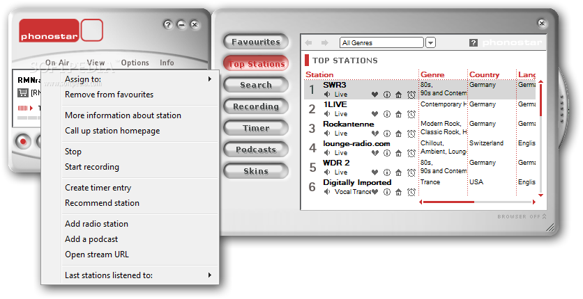Open info icon for SWR3 station
583x299 pixels.
click(386, 95)
